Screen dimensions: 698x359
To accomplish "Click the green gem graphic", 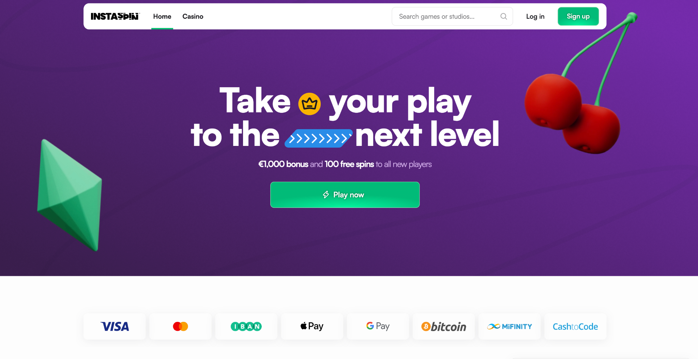I will [x=70, y=194].
